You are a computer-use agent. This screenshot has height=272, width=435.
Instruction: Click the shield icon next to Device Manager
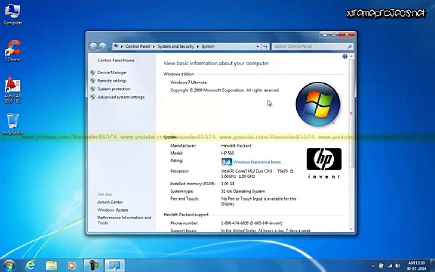(93, 73)
